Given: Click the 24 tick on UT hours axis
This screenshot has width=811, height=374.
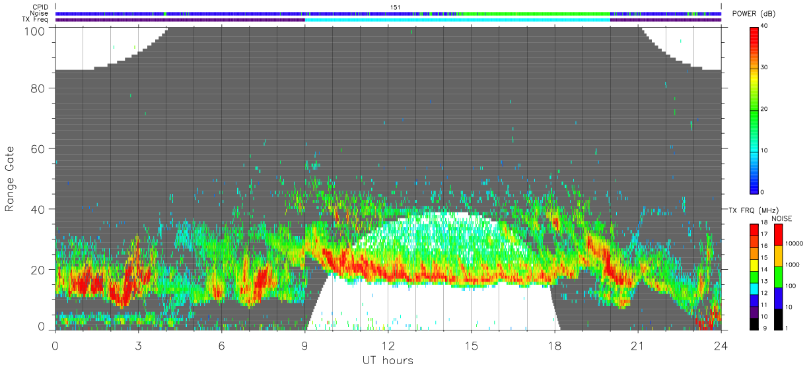Looking at the screenshot, I should click(721, 345).
